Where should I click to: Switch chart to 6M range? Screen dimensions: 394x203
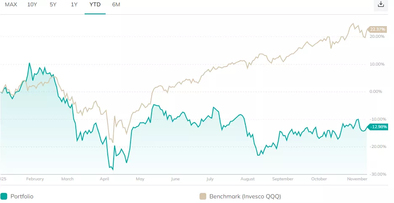click(x=116, y=5)
